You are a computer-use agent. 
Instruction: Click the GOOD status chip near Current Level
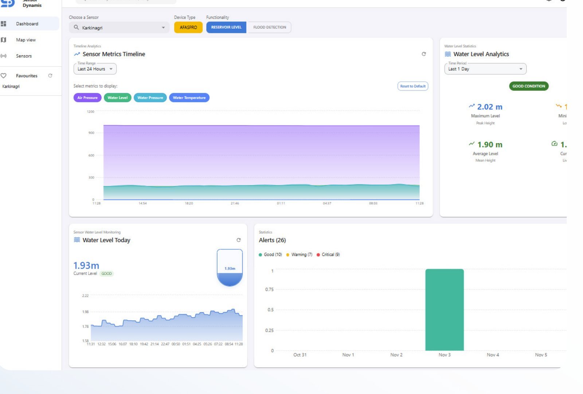(x=106, y=274)
